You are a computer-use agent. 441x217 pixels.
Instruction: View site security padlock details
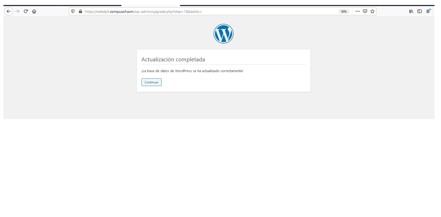pos(80,11)
